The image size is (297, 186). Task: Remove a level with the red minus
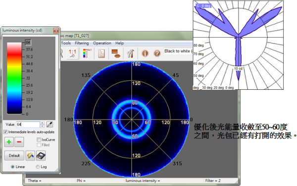(19, 142)
